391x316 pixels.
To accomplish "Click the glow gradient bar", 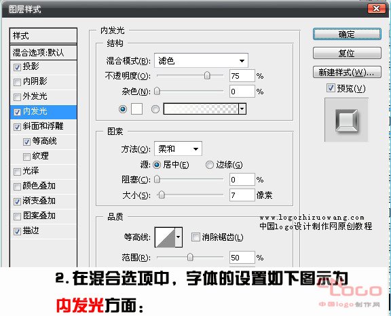I will [201, 108].
